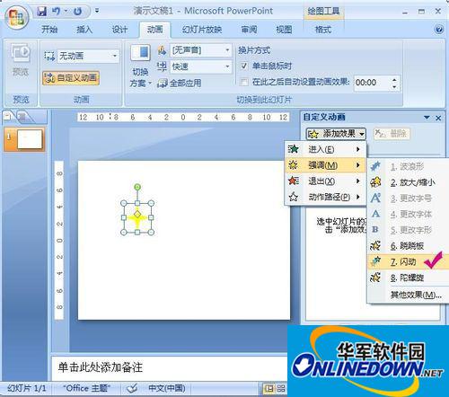Select the 7. 闪动 flicker effect
Screen dimensions: 449x397
coord(408,261)
